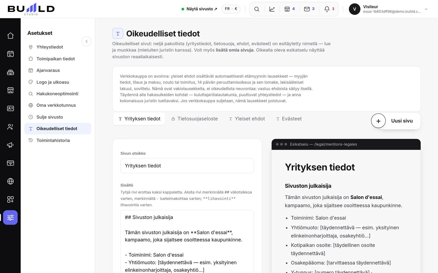
Task: Collapse the Asetukset panel with chevron
Action: click(86, 41)
